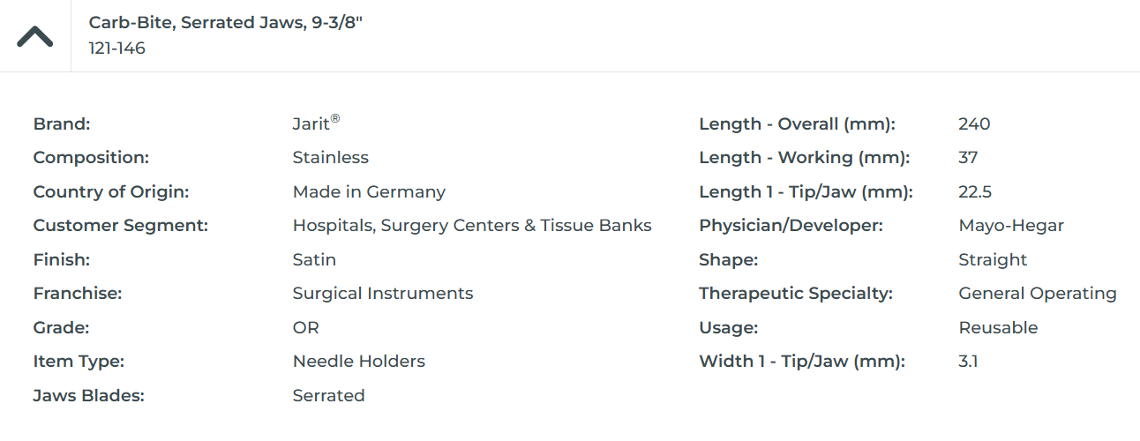
Task: Click the Carb-Bite, Serrated Jaws product title
Action: tap(225, 22)
